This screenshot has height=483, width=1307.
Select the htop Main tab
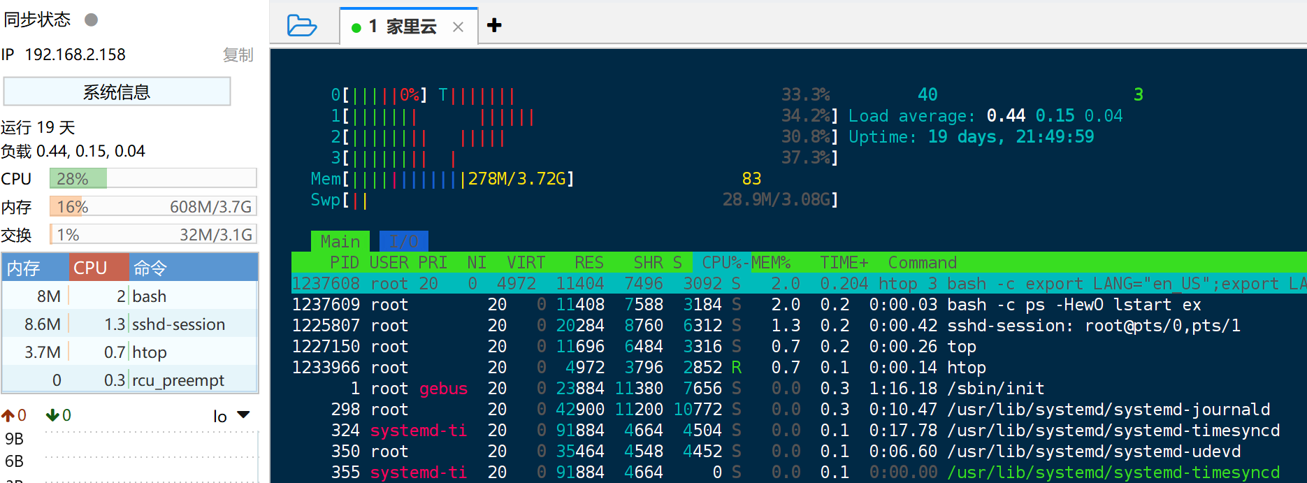[340, 241]
